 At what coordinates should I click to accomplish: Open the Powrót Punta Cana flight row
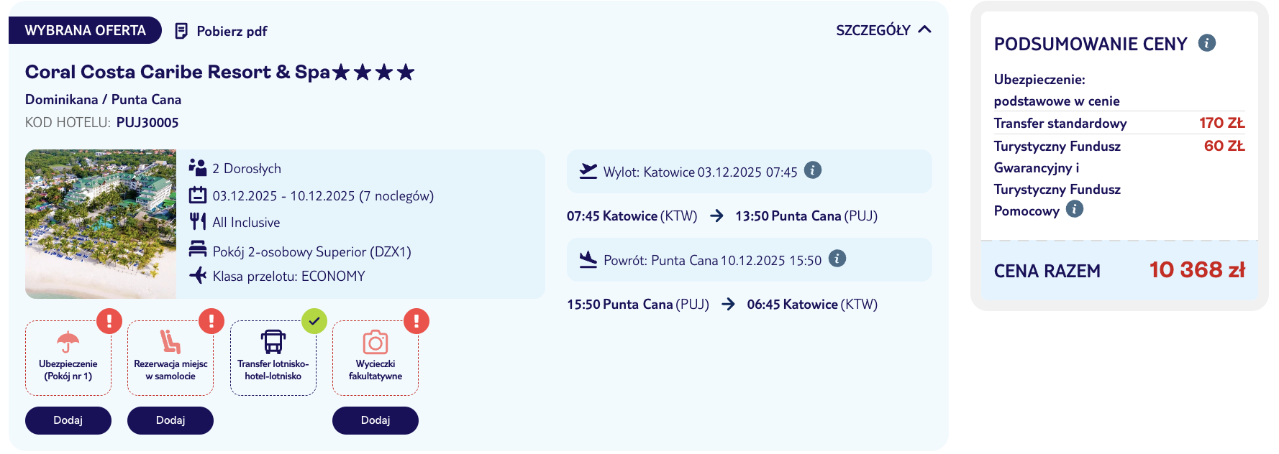[x=711, y=260]
